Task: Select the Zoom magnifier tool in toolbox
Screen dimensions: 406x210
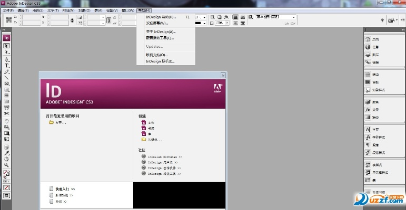Action: pyautogui.click(x=7, y=165)
